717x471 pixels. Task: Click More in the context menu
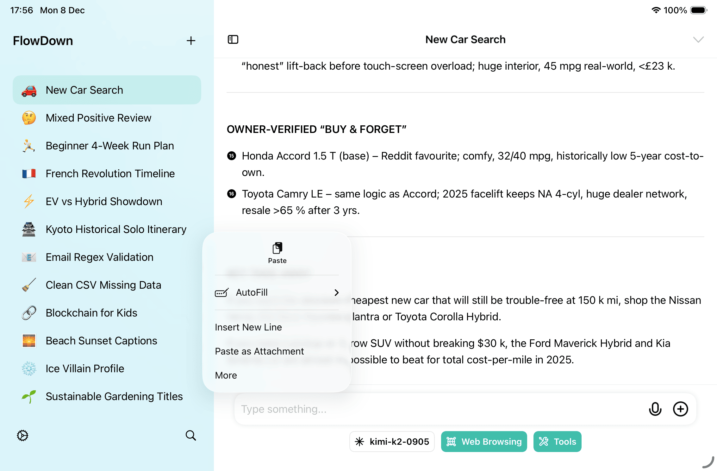point(226,375)
